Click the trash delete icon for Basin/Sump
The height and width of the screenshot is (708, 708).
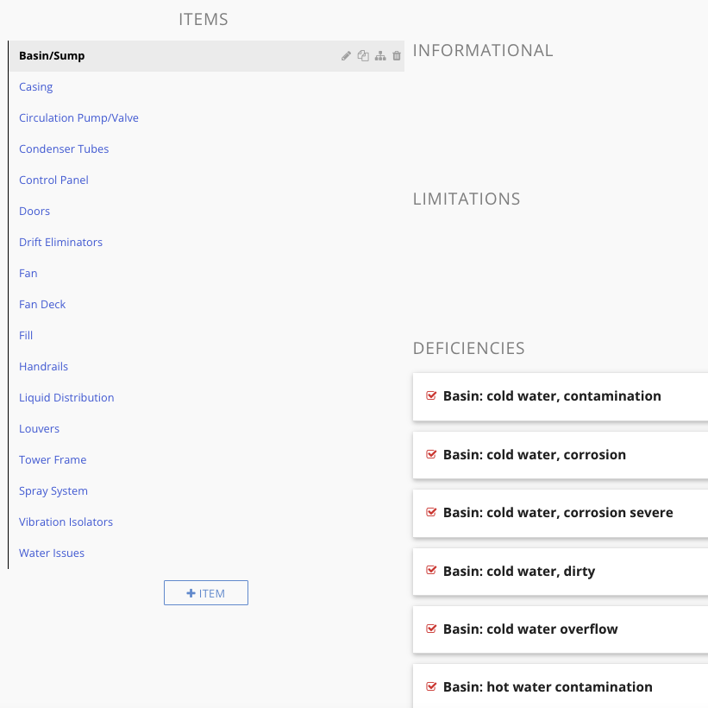[397, 56]
